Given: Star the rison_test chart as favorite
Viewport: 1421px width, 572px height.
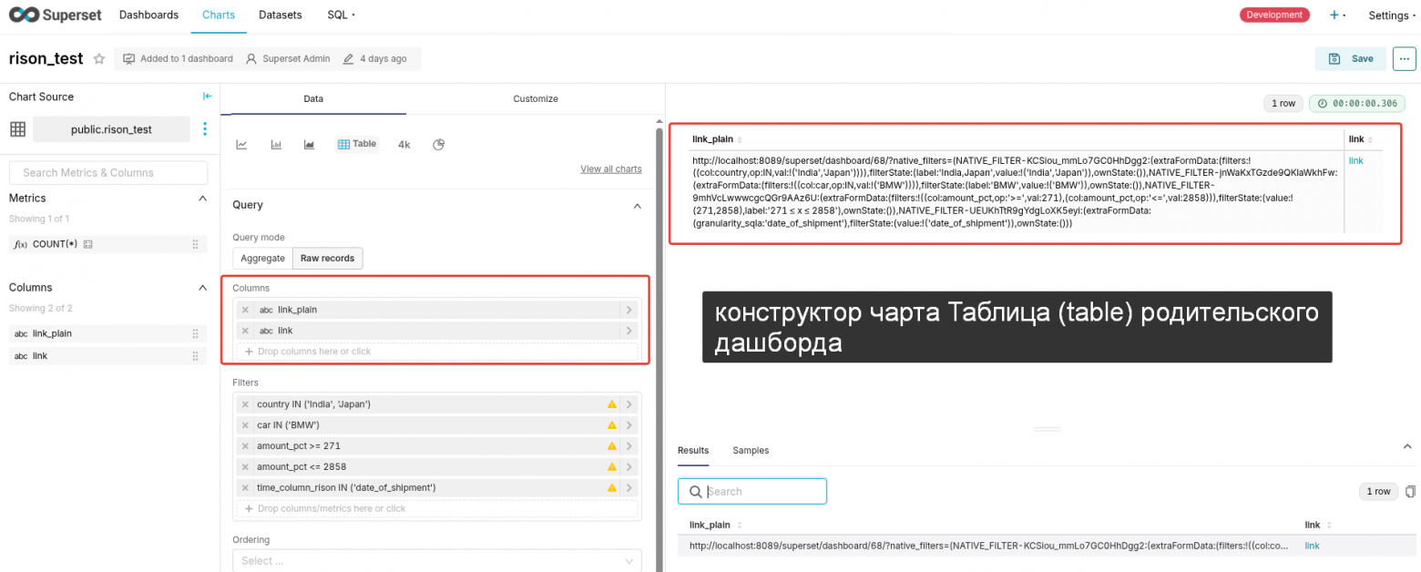Looking at the screenshot, I should [x=99, y=58].
